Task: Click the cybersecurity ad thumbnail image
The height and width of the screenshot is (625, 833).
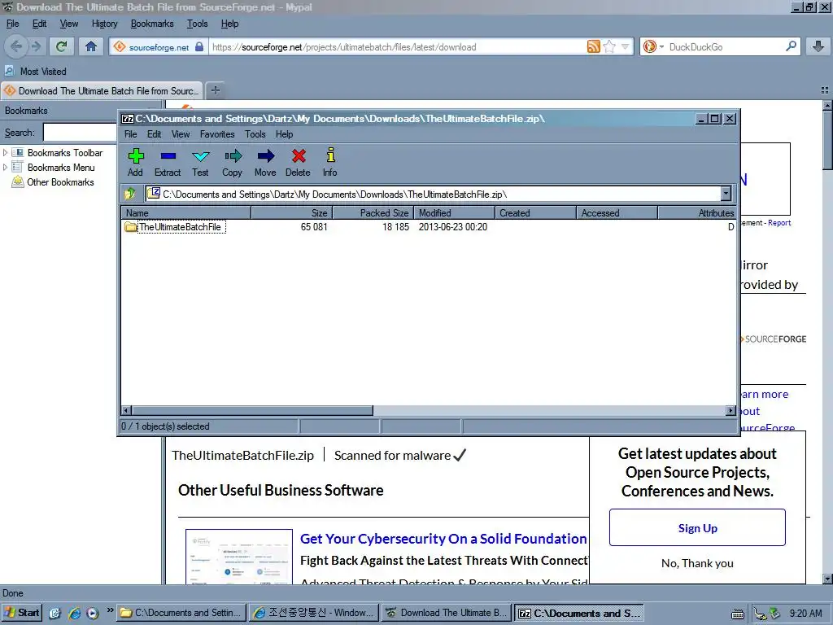Action: pyautogui.click(x=239, y=557)
